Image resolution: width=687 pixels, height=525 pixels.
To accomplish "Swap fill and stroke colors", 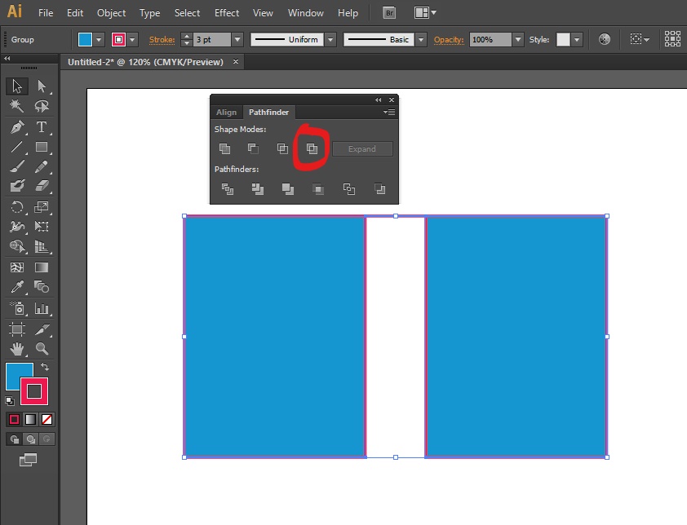I will pyautogui.click(x=45, y=368).
